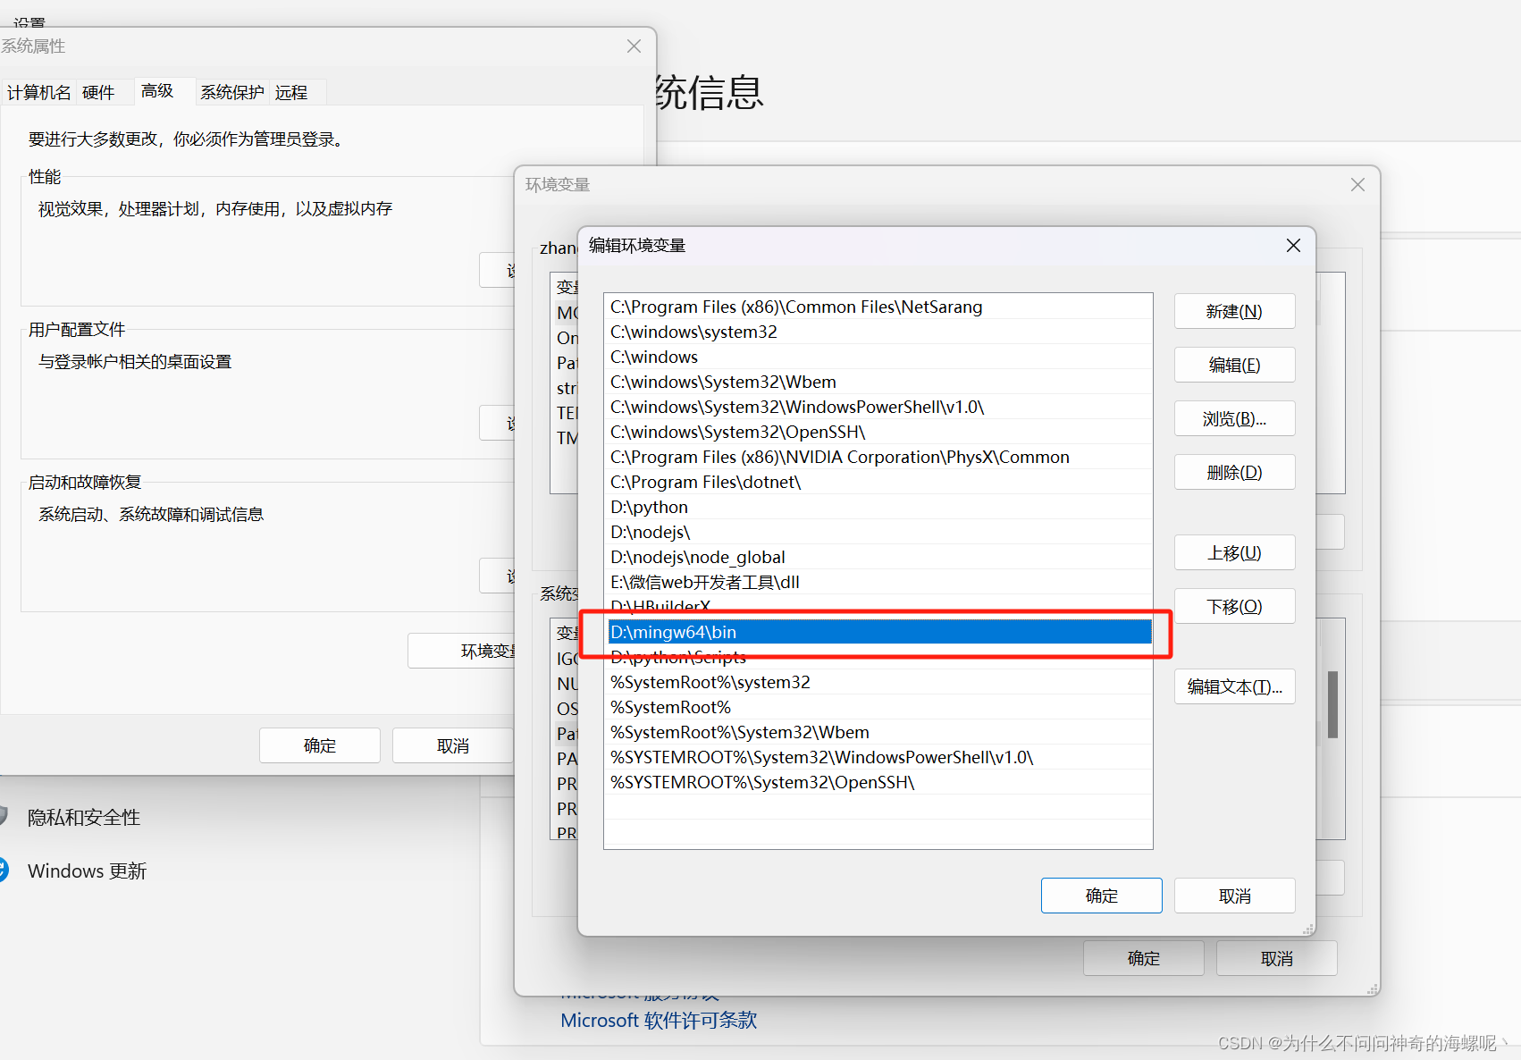The height and width of the screenshot is (1060, 1521).
Task: Select the D:\nodejs\ entry
Action: click(878, 532)
